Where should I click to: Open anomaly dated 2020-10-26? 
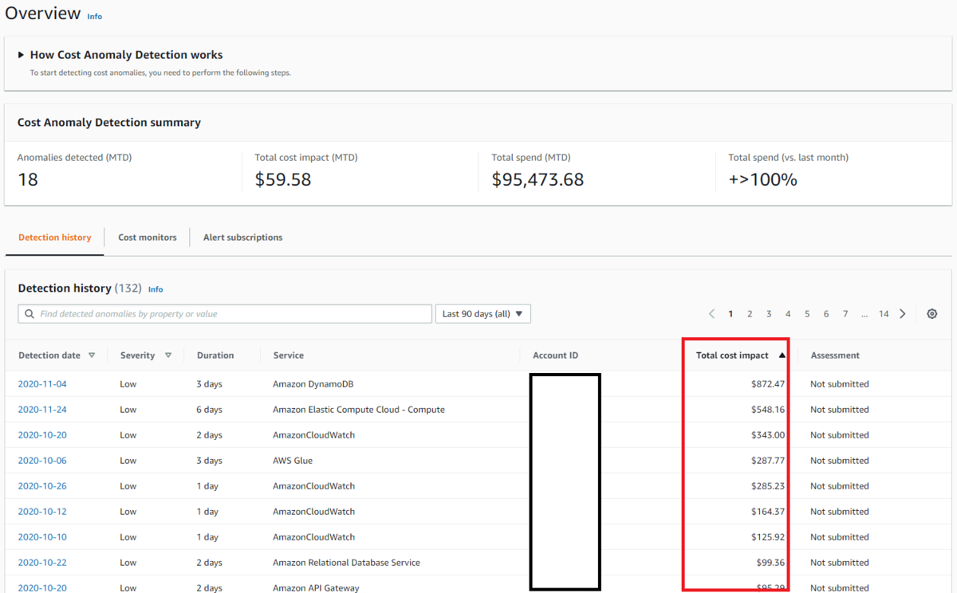coord(42,486)
